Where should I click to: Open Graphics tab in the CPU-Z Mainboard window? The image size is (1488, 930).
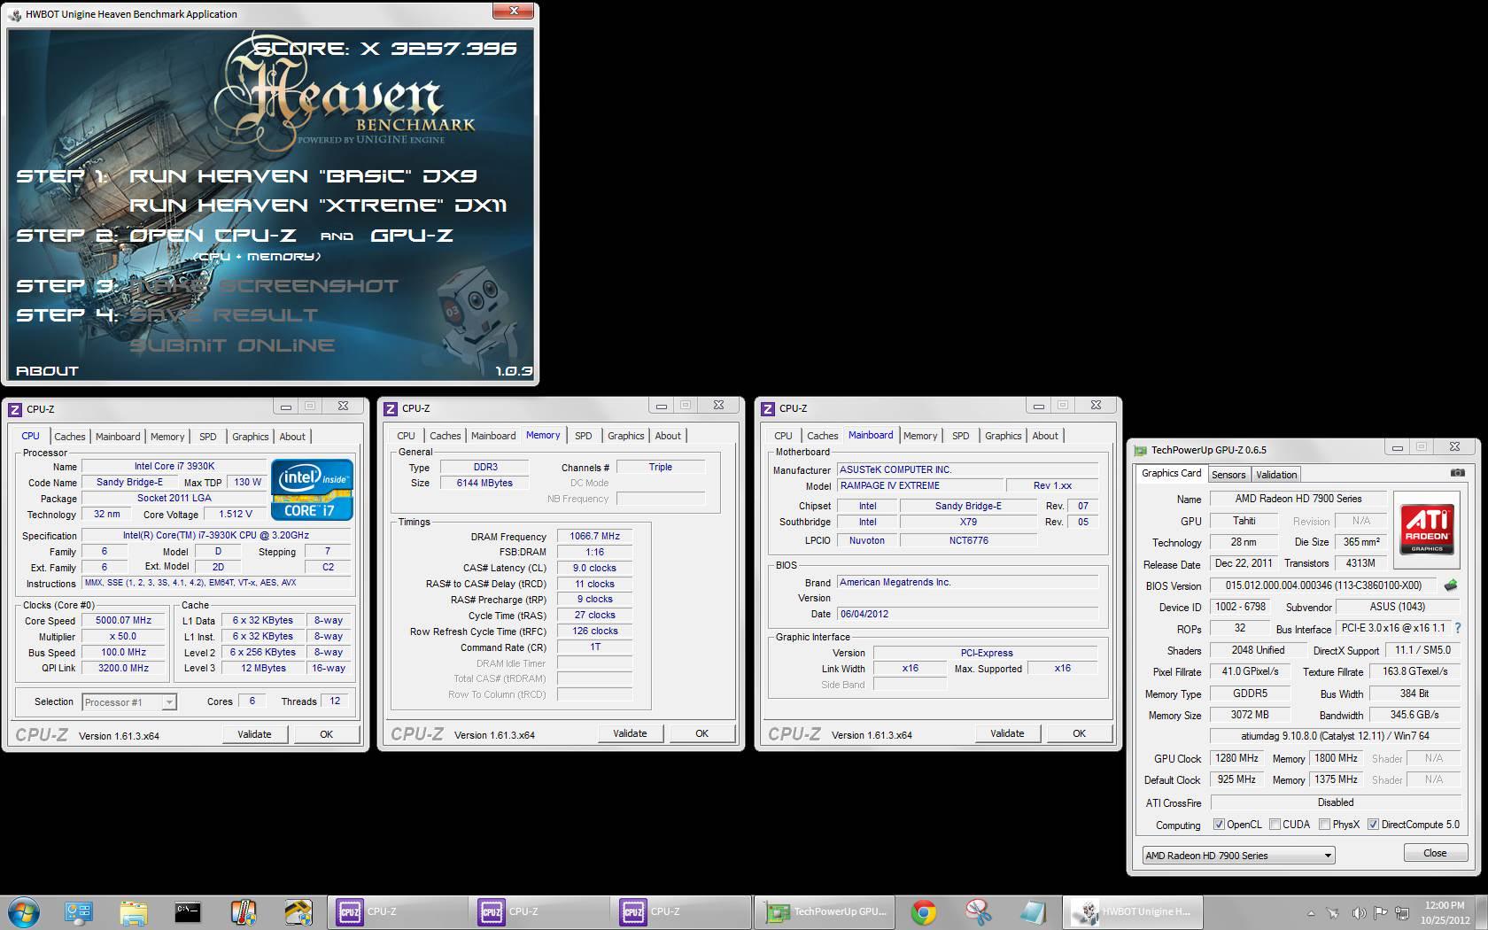pyautogui.click(x=1003, y=436)
